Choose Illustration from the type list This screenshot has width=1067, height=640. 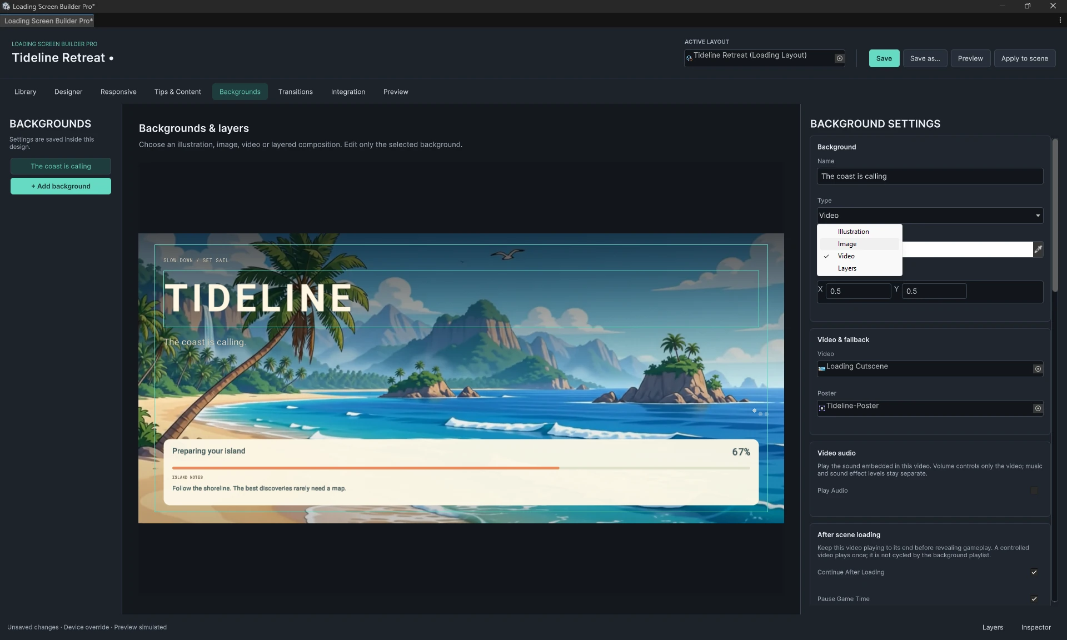pyautogui.click(x=859, y=232)
